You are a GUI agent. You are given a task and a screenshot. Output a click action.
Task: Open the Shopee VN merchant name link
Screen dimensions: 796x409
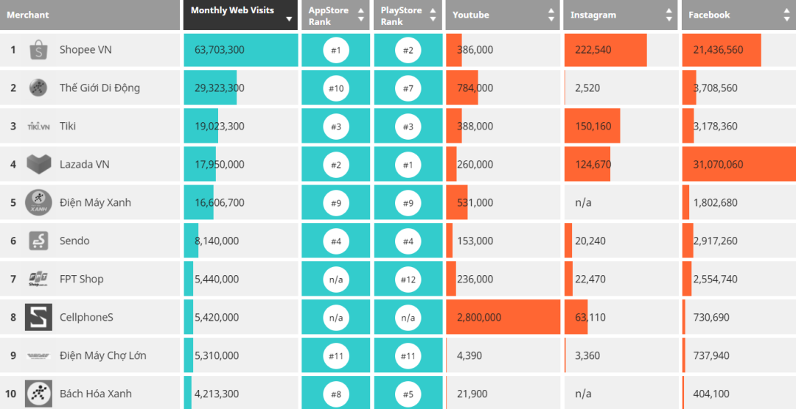coord(85,50)
